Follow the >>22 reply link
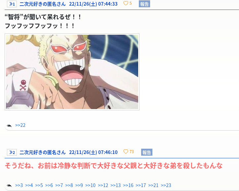239x191 pixels. tap(20, 125)
